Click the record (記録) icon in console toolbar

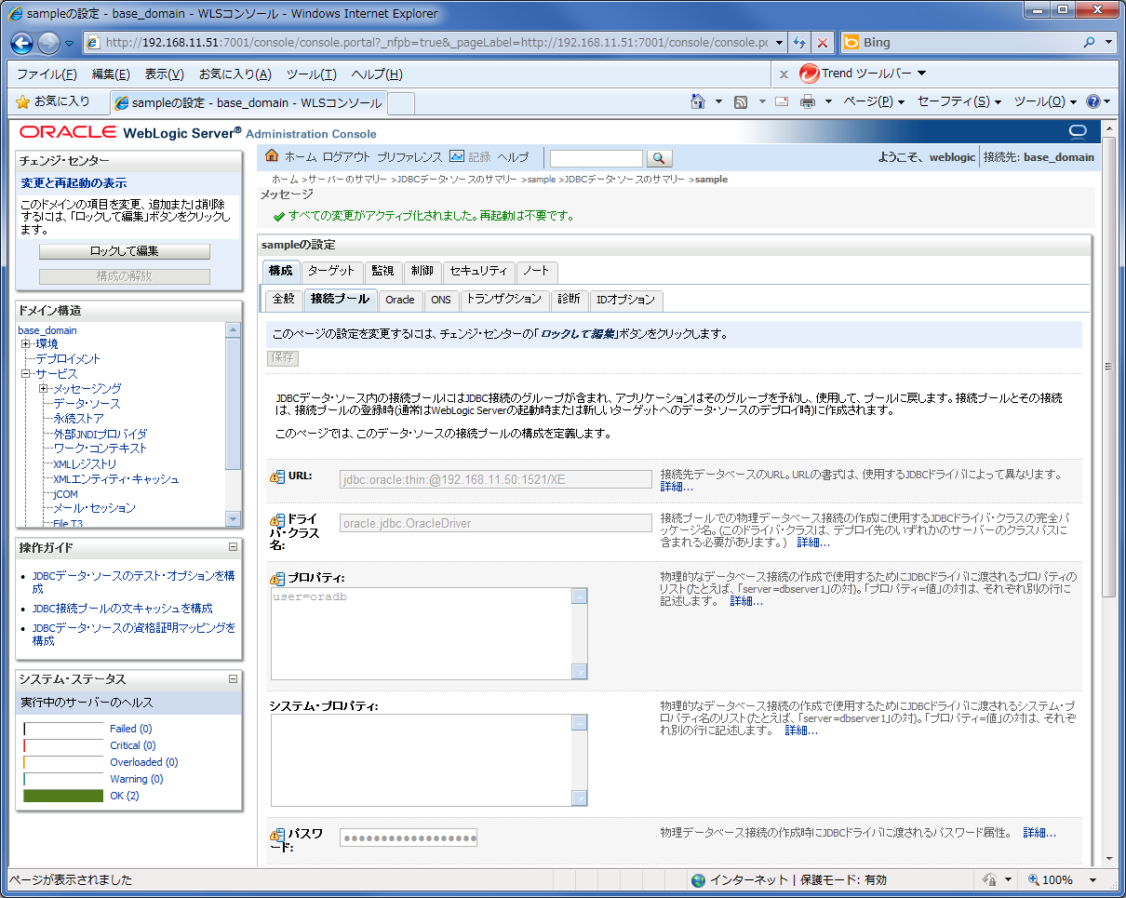tap(456, 156)
